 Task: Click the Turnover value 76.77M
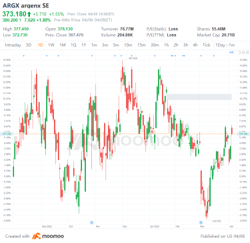tap(127, 29)
